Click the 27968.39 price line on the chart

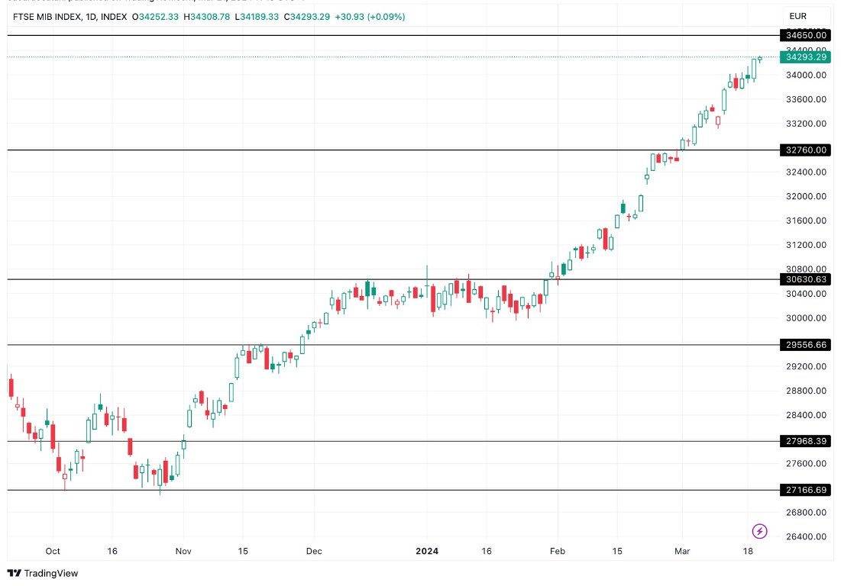(382, 441)
